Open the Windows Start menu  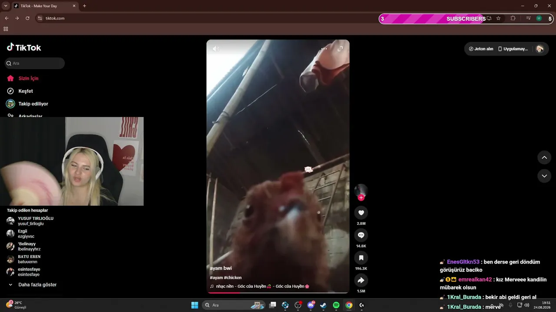tap(195, 305)
